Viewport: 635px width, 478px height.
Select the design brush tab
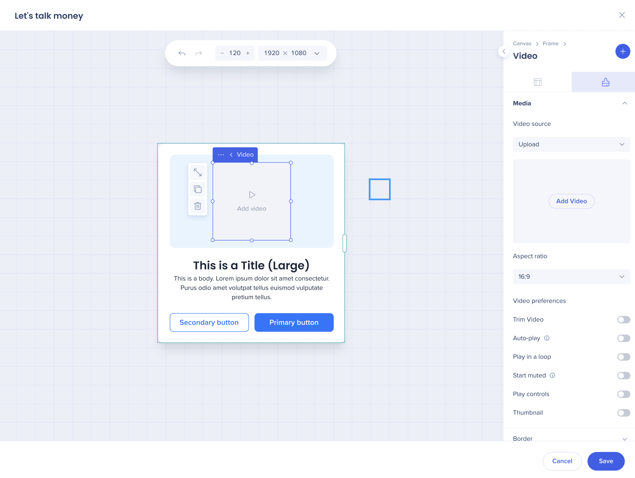605,82
